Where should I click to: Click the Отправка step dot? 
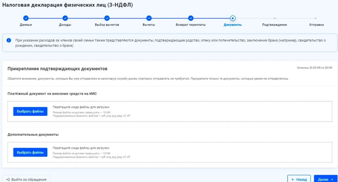316,18
